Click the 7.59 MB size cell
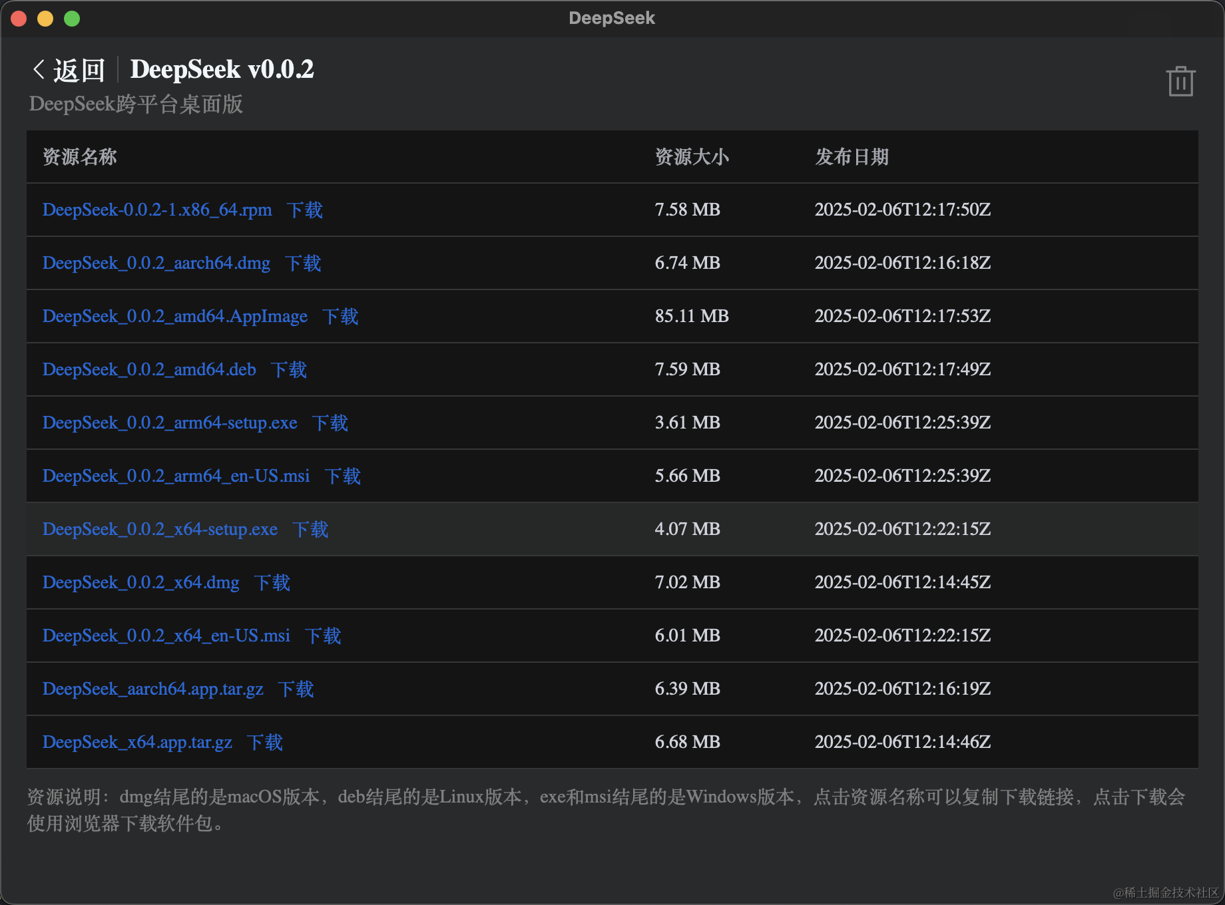Screen dimensions: 1225x905 tap(688, 369)
